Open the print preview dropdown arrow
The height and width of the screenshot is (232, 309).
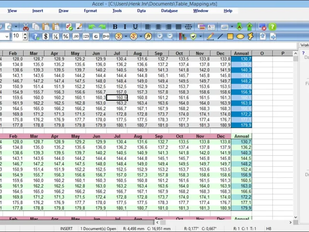[16, 27]
